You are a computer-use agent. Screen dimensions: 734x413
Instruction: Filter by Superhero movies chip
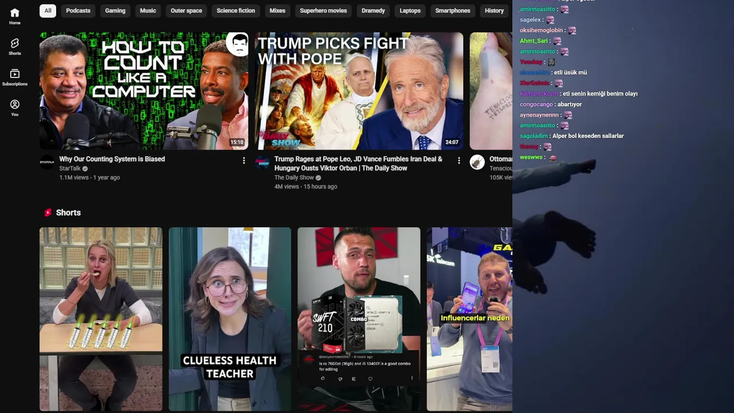click(x=323, y=10)
